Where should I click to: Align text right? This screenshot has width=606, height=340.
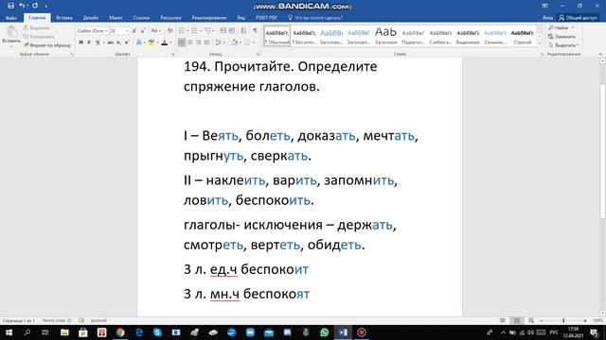[x=198, y=42]
